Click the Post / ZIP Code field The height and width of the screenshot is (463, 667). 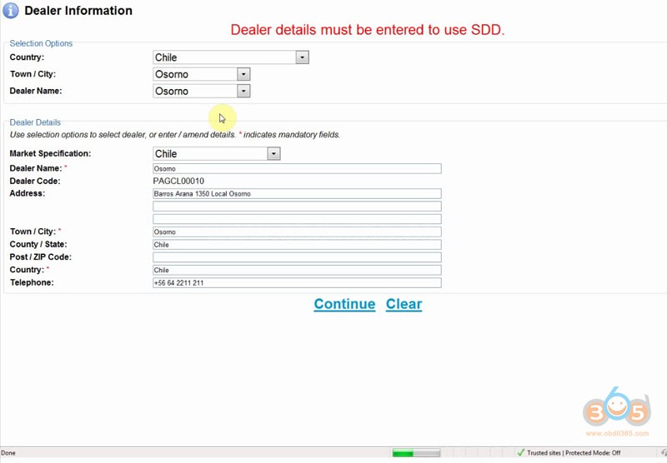[297, 257]
